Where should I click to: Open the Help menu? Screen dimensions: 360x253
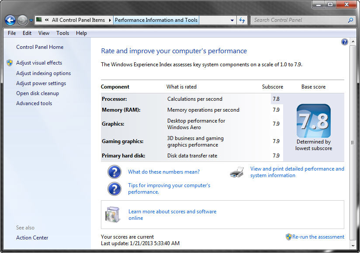[x=81, y=33]
